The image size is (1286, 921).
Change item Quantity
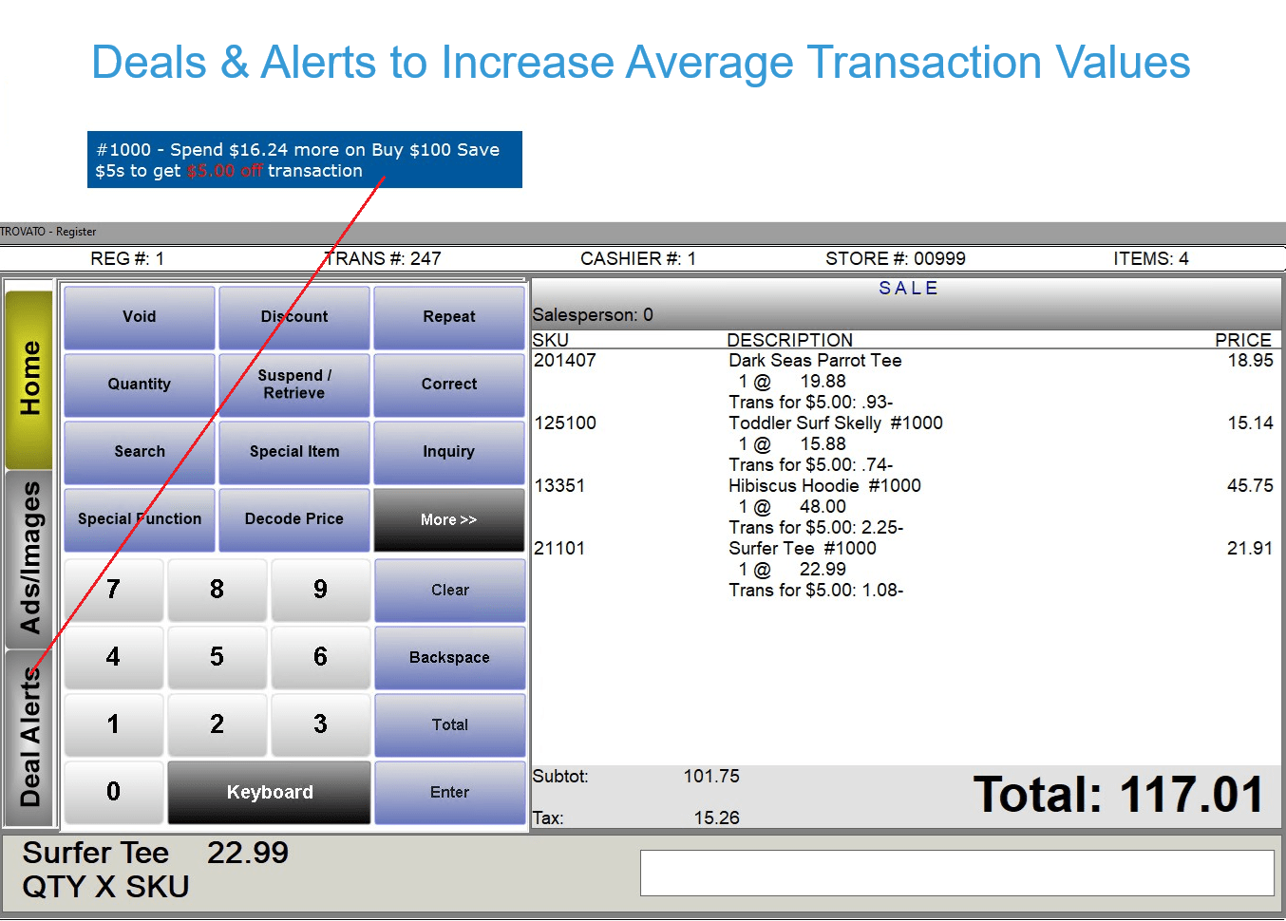point(139,384)
